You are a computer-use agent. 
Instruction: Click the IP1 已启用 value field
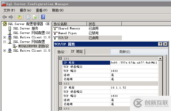[134, 79]
